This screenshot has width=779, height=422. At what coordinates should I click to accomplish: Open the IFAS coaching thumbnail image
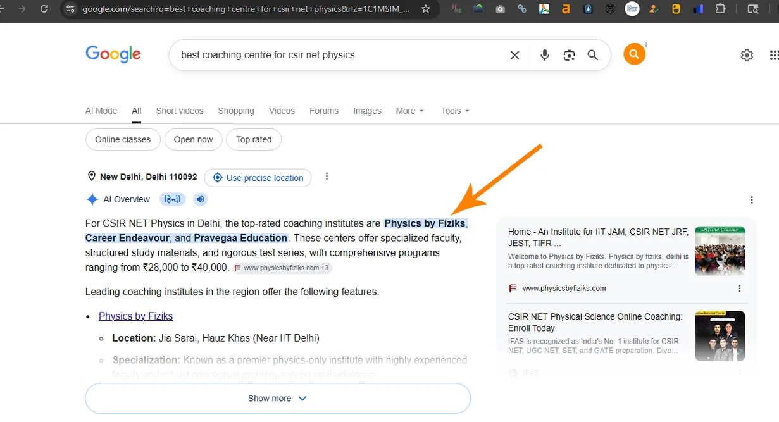point(720,336)
